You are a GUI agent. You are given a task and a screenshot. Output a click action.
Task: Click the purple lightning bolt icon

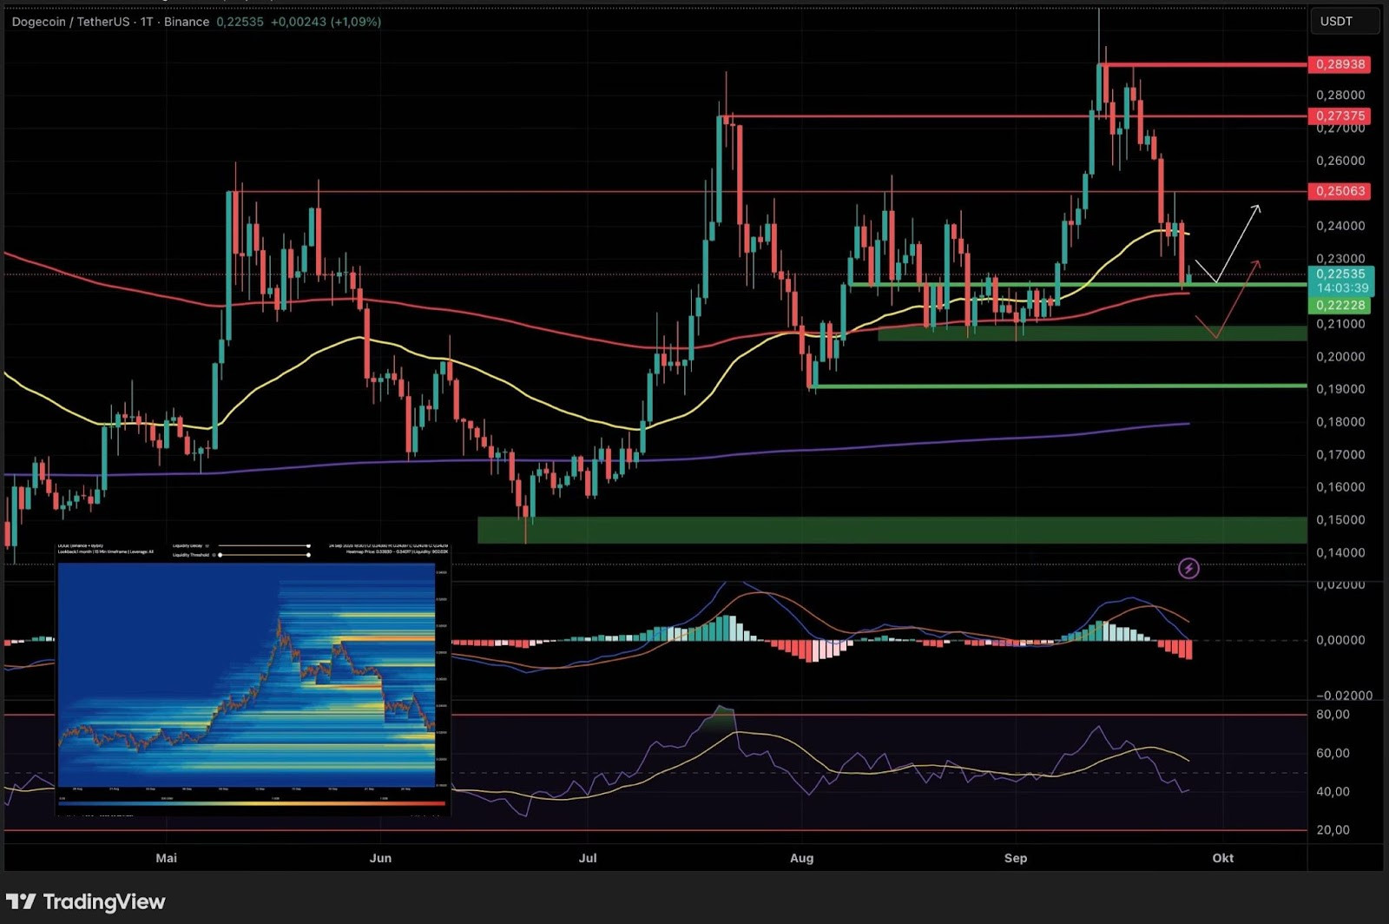coord(1188,568)
